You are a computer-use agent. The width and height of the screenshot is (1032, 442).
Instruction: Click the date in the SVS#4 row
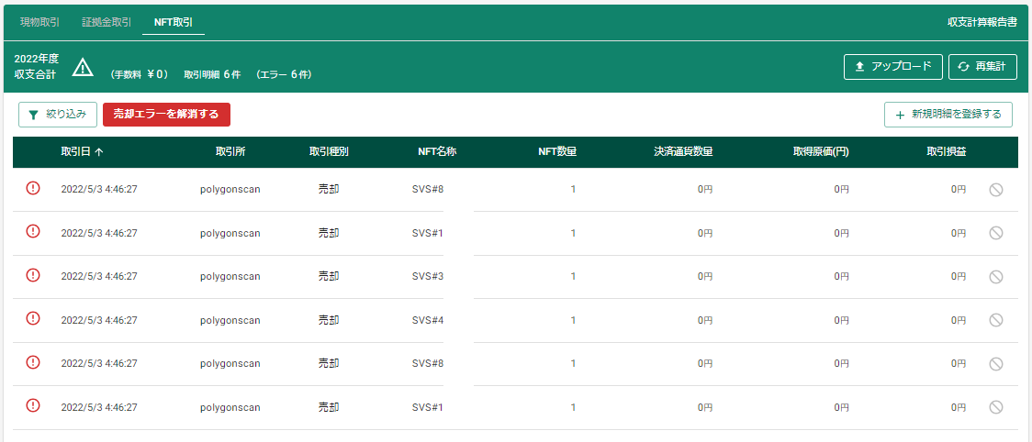[x=99, y=320]
